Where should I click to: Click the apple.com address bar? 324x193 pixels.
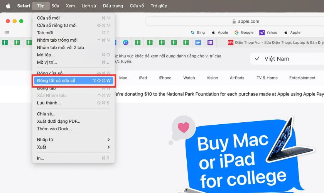click(x=235, y=21)
